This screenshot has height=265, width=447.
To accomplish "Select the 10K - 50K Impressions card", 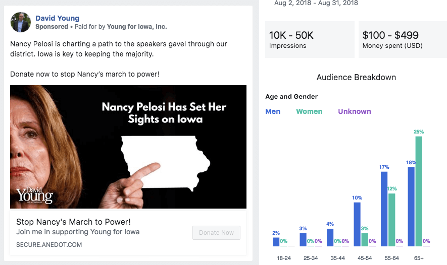I will click(x=309, y=40).
